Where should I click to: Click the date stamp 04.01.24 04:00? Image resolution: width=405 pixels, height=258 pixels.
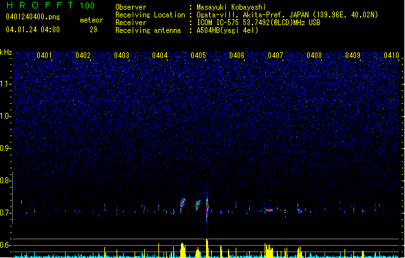click(x=33, y=30)
